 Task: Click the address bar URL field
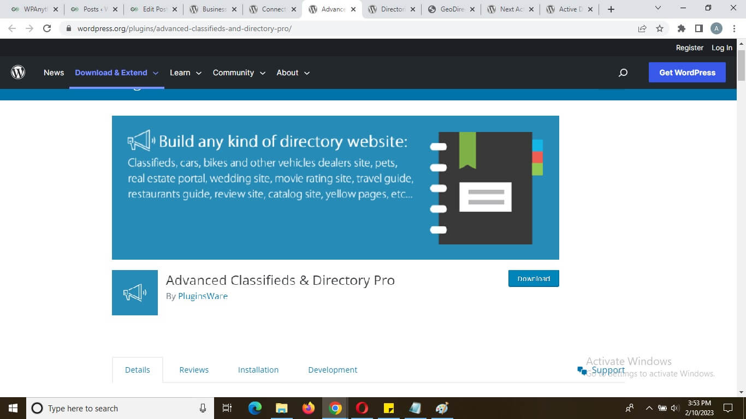point(350,28)
